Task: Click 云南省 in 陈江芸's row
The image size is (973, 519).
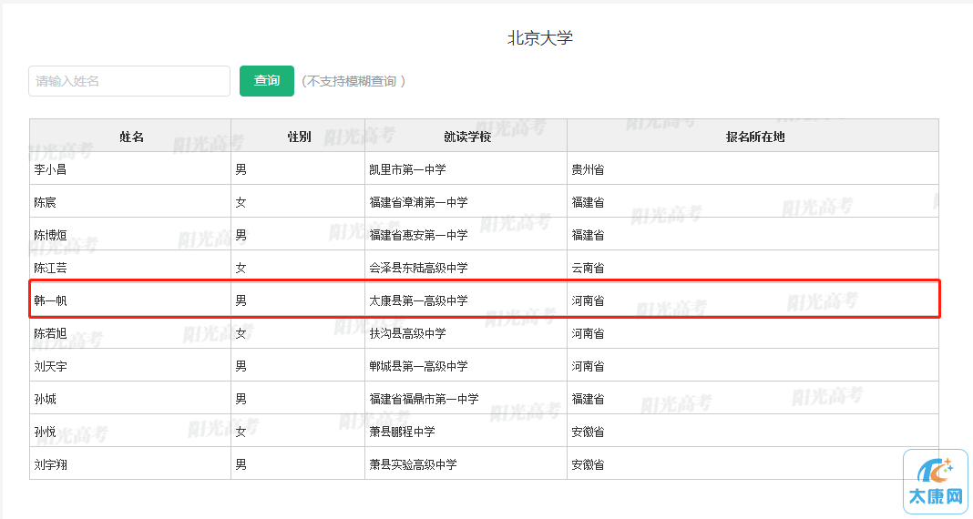Action: (588, 268)
